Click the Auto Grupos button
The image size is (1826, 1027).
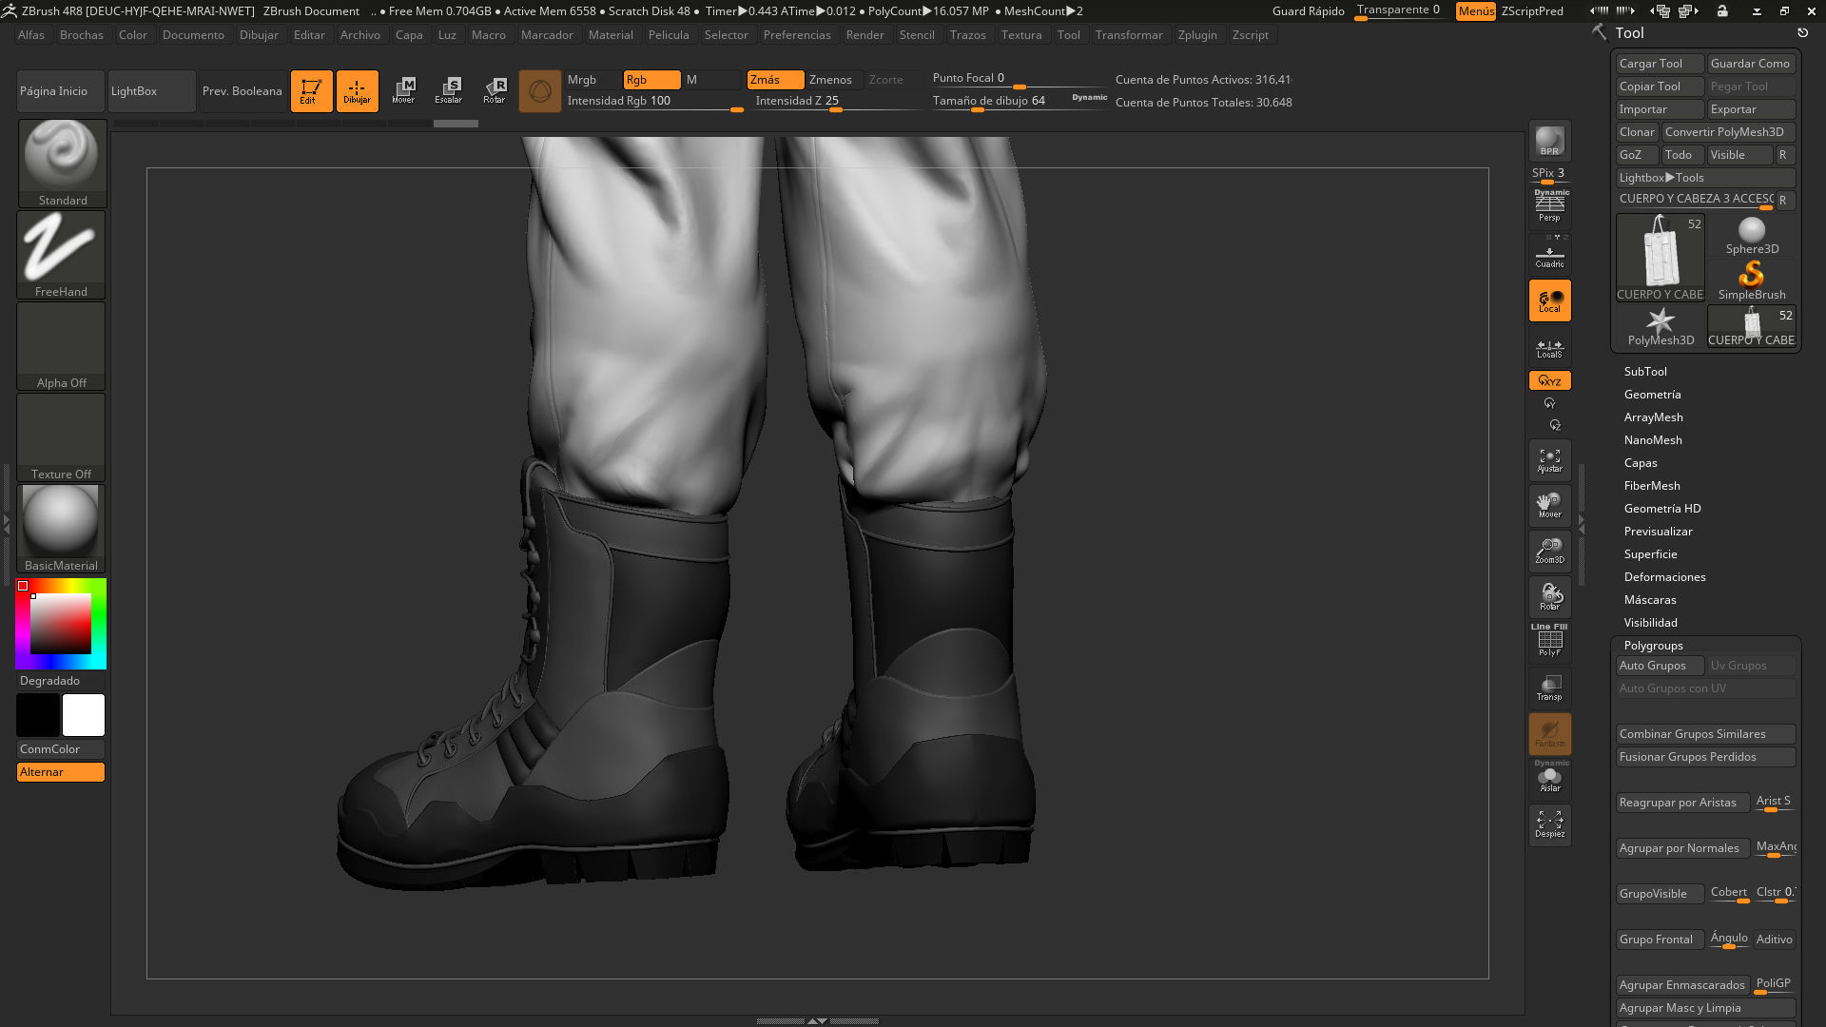[x=1660, y=666]
